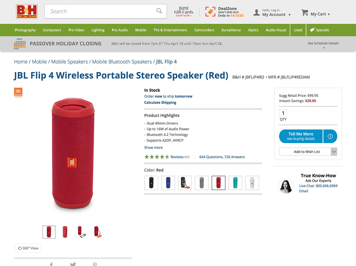The height and width of the screenshot is (266, 356).
Task: Select the teal color swatch
Action: (235, 183)
